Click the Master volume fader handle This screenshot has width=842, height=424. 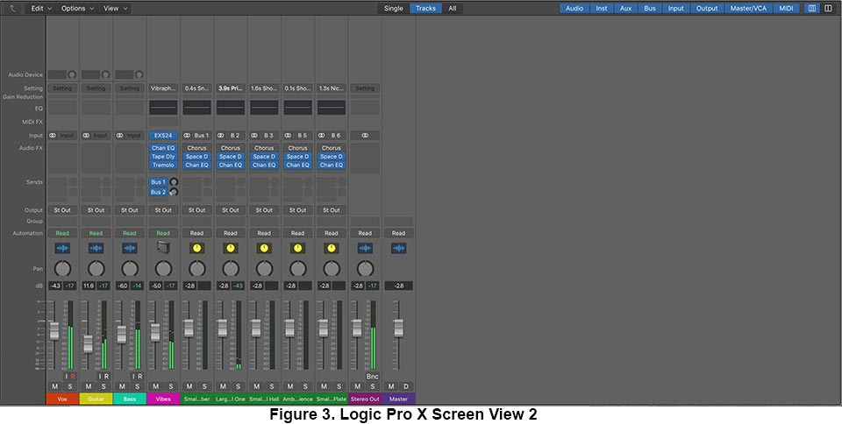[398, 328]
